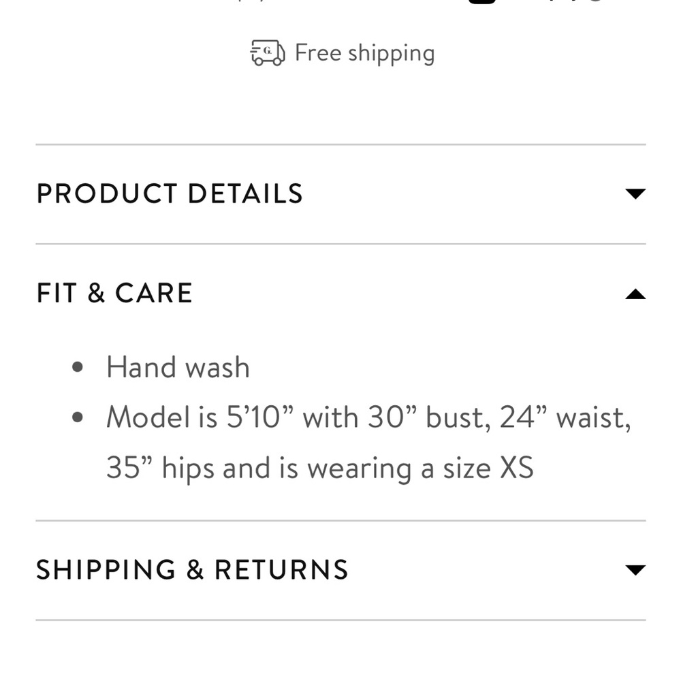Expand Shipping & Returns with its down arrow

[635, 570]
